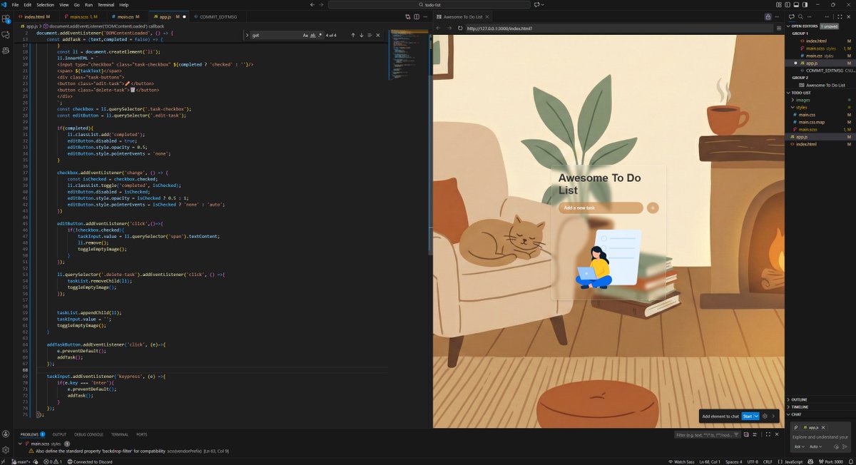Toggle Match Case in find widget
856x465 pixels.
coord(305,35)
